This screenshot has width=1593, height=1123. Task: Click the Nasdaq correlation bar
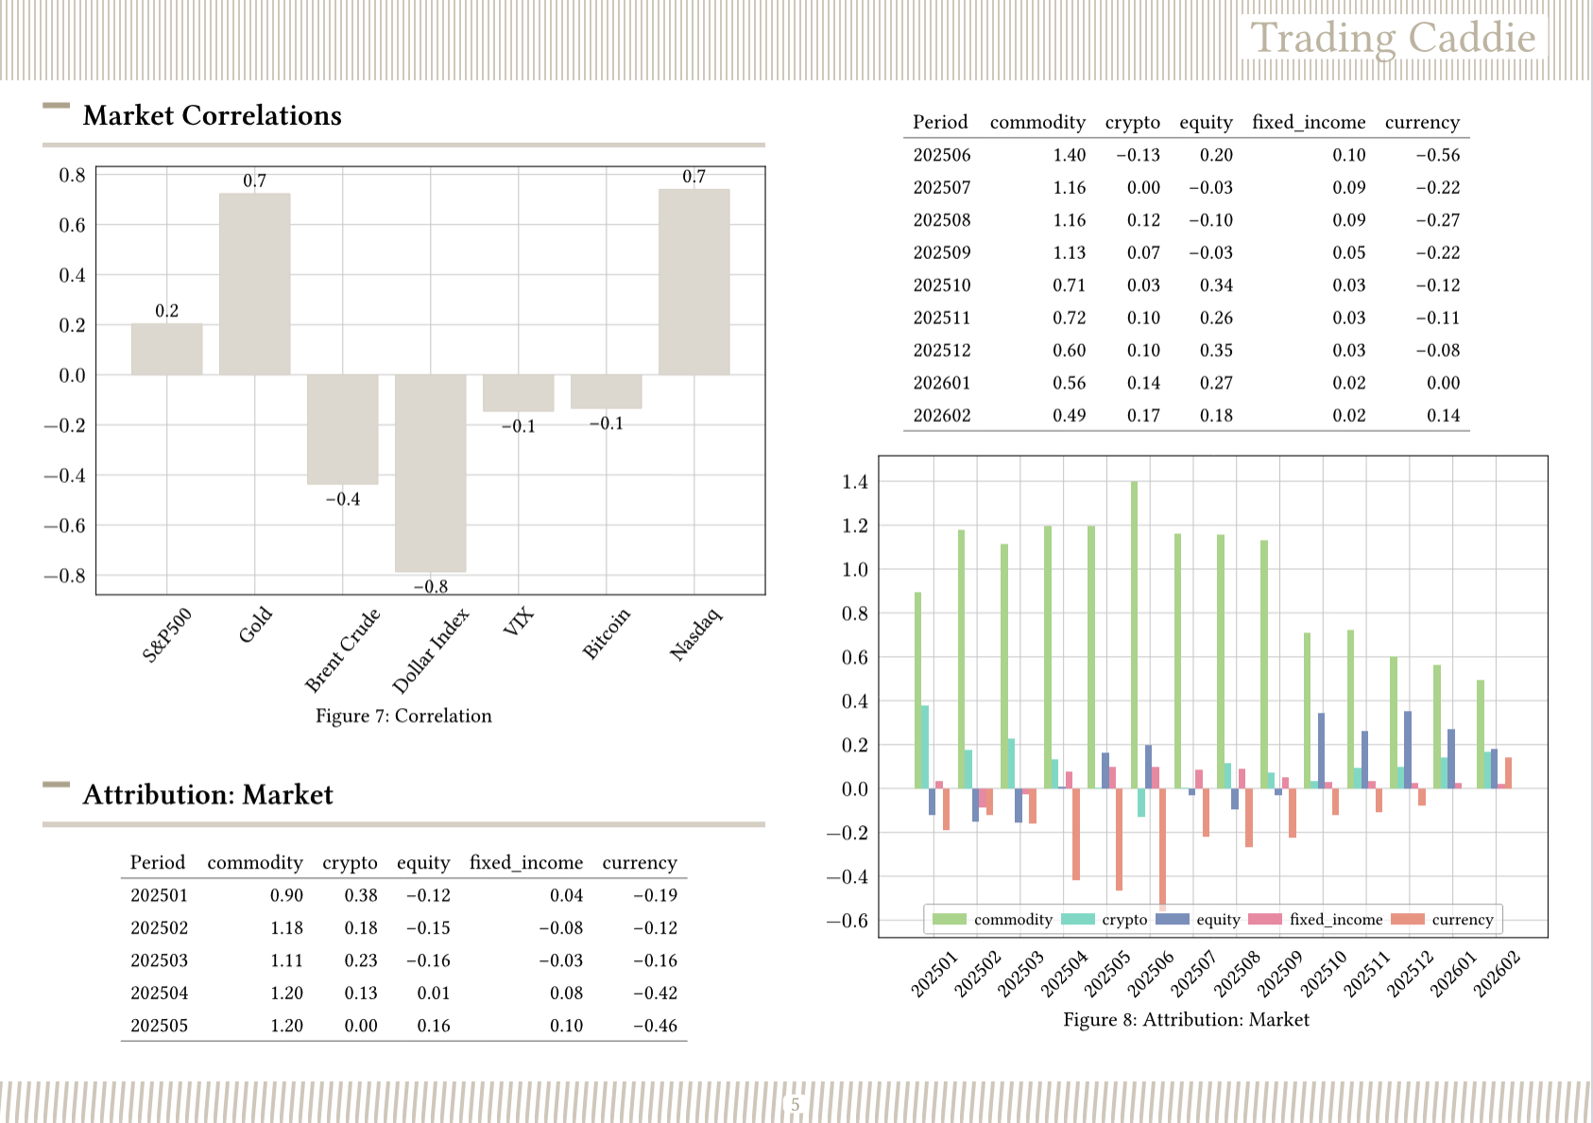(x=694, y=282)
